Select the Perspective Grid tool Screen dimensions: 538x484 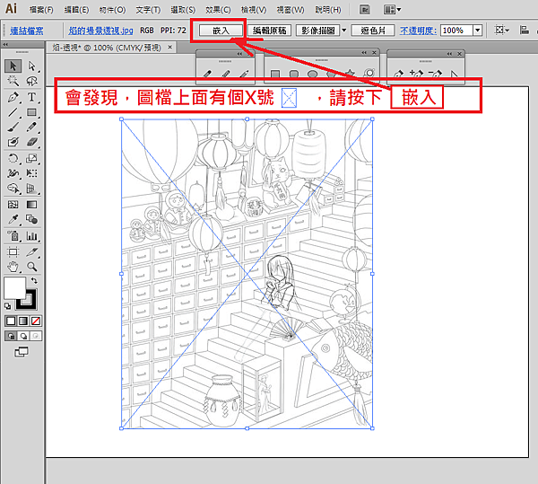click(x=32, y=189)
